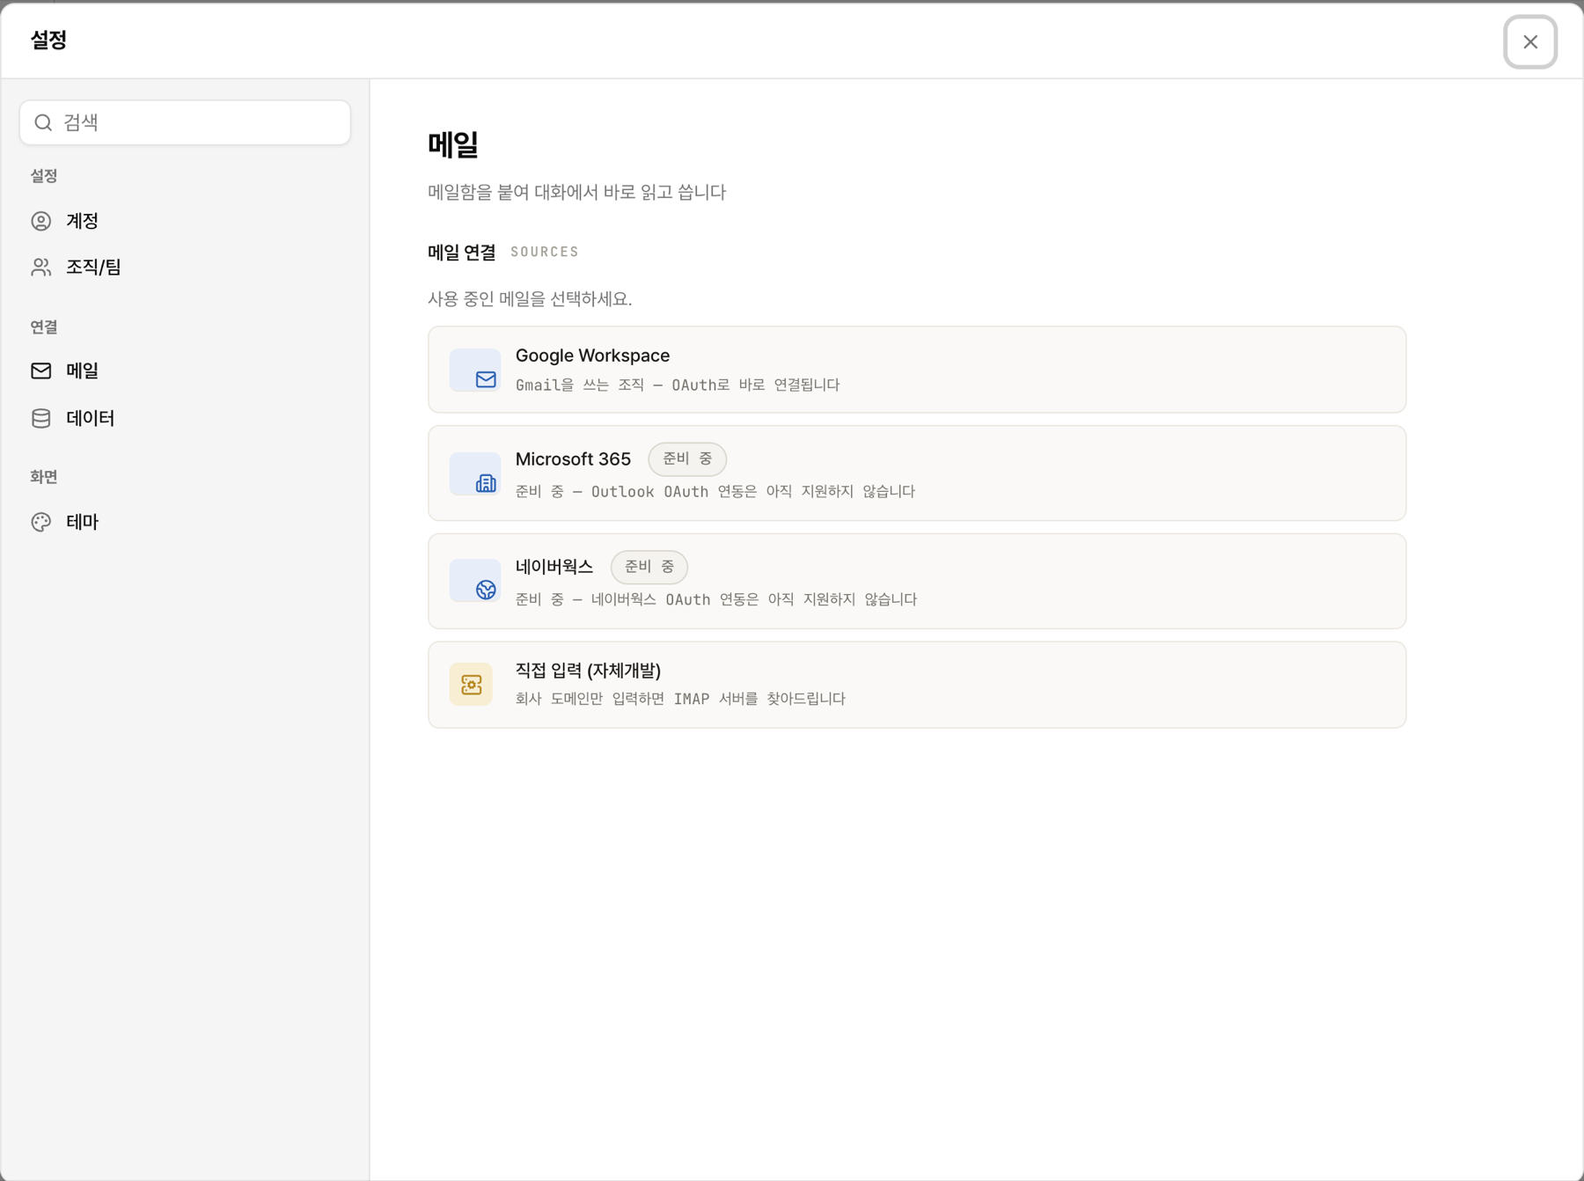1584x1181 pixels.
Task: Open the 테마 settings page
Action: pyautogui.click(x=185, y=522)
